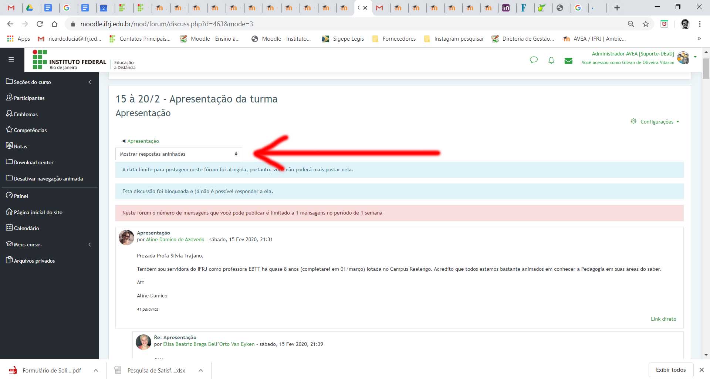Open Instagram pesquisar bookmark folder

[x=454, y=39]
